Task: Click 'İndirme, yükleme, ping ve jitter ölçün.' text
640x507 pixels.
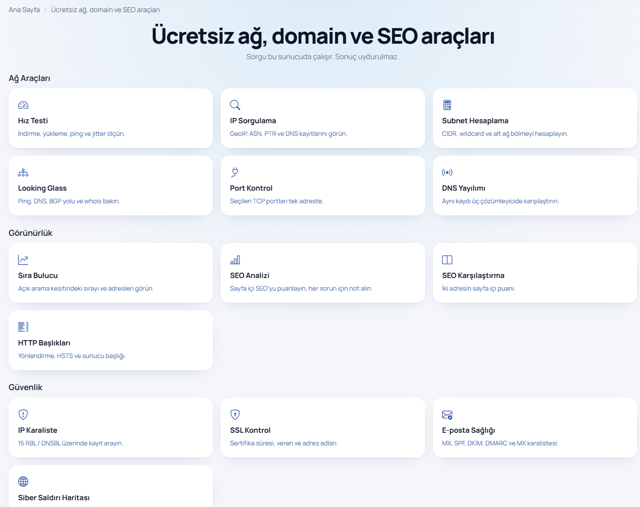Action: [x=71, y=134]
